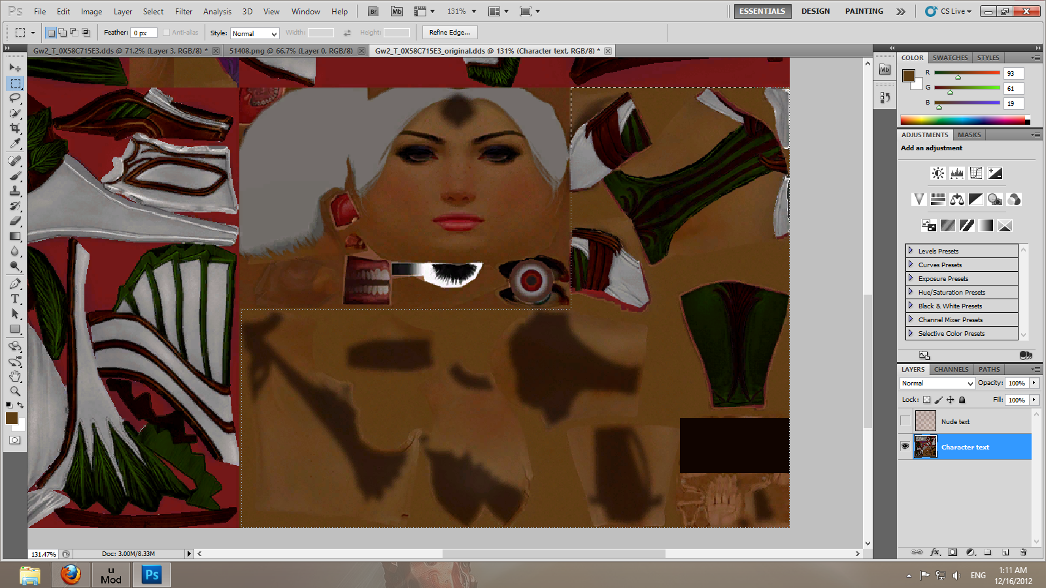Click the foreground color swatch in Color panel

point(908,76)
